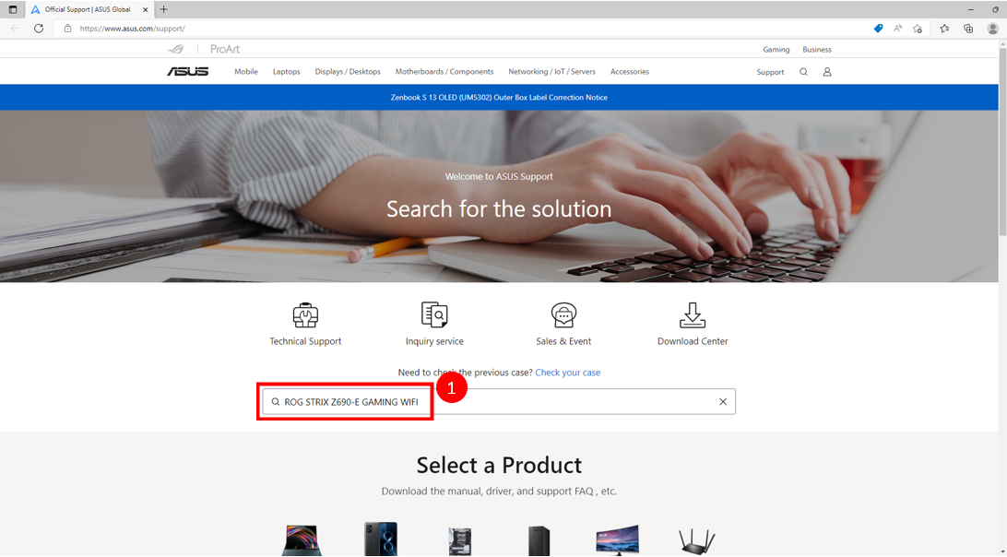Click the site padlock icon in address bar

(67, 29)
